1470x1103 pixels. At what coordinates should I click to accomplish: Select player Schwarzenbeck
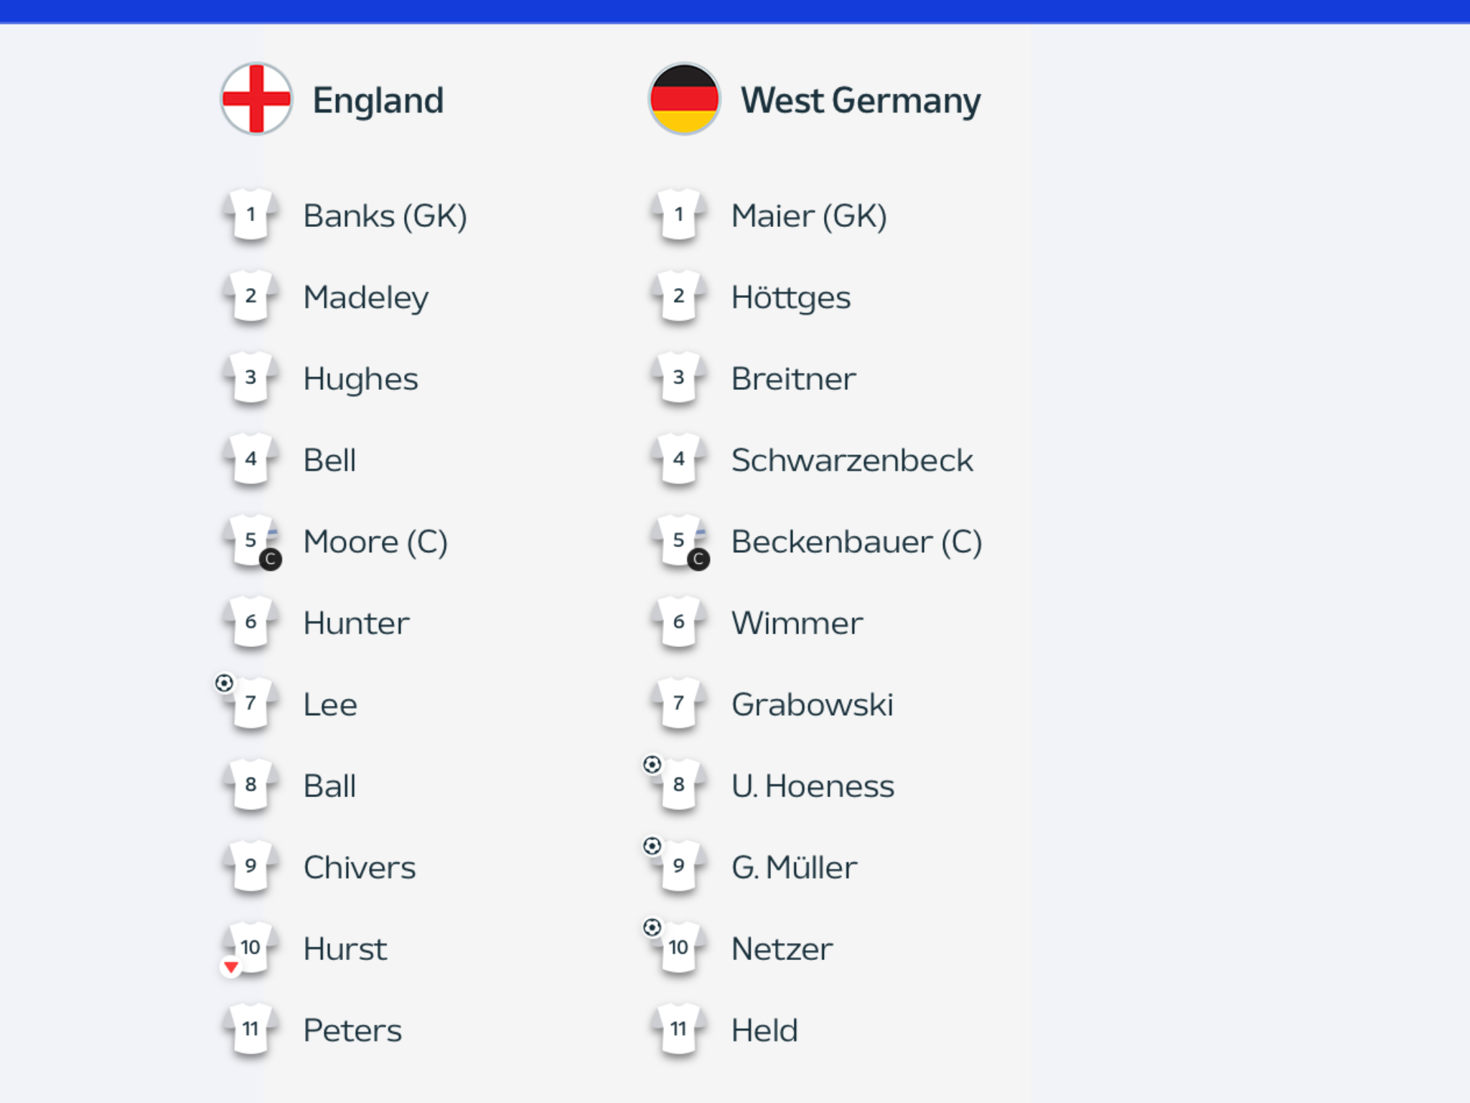pyautogui.click(x=852, y=460)
